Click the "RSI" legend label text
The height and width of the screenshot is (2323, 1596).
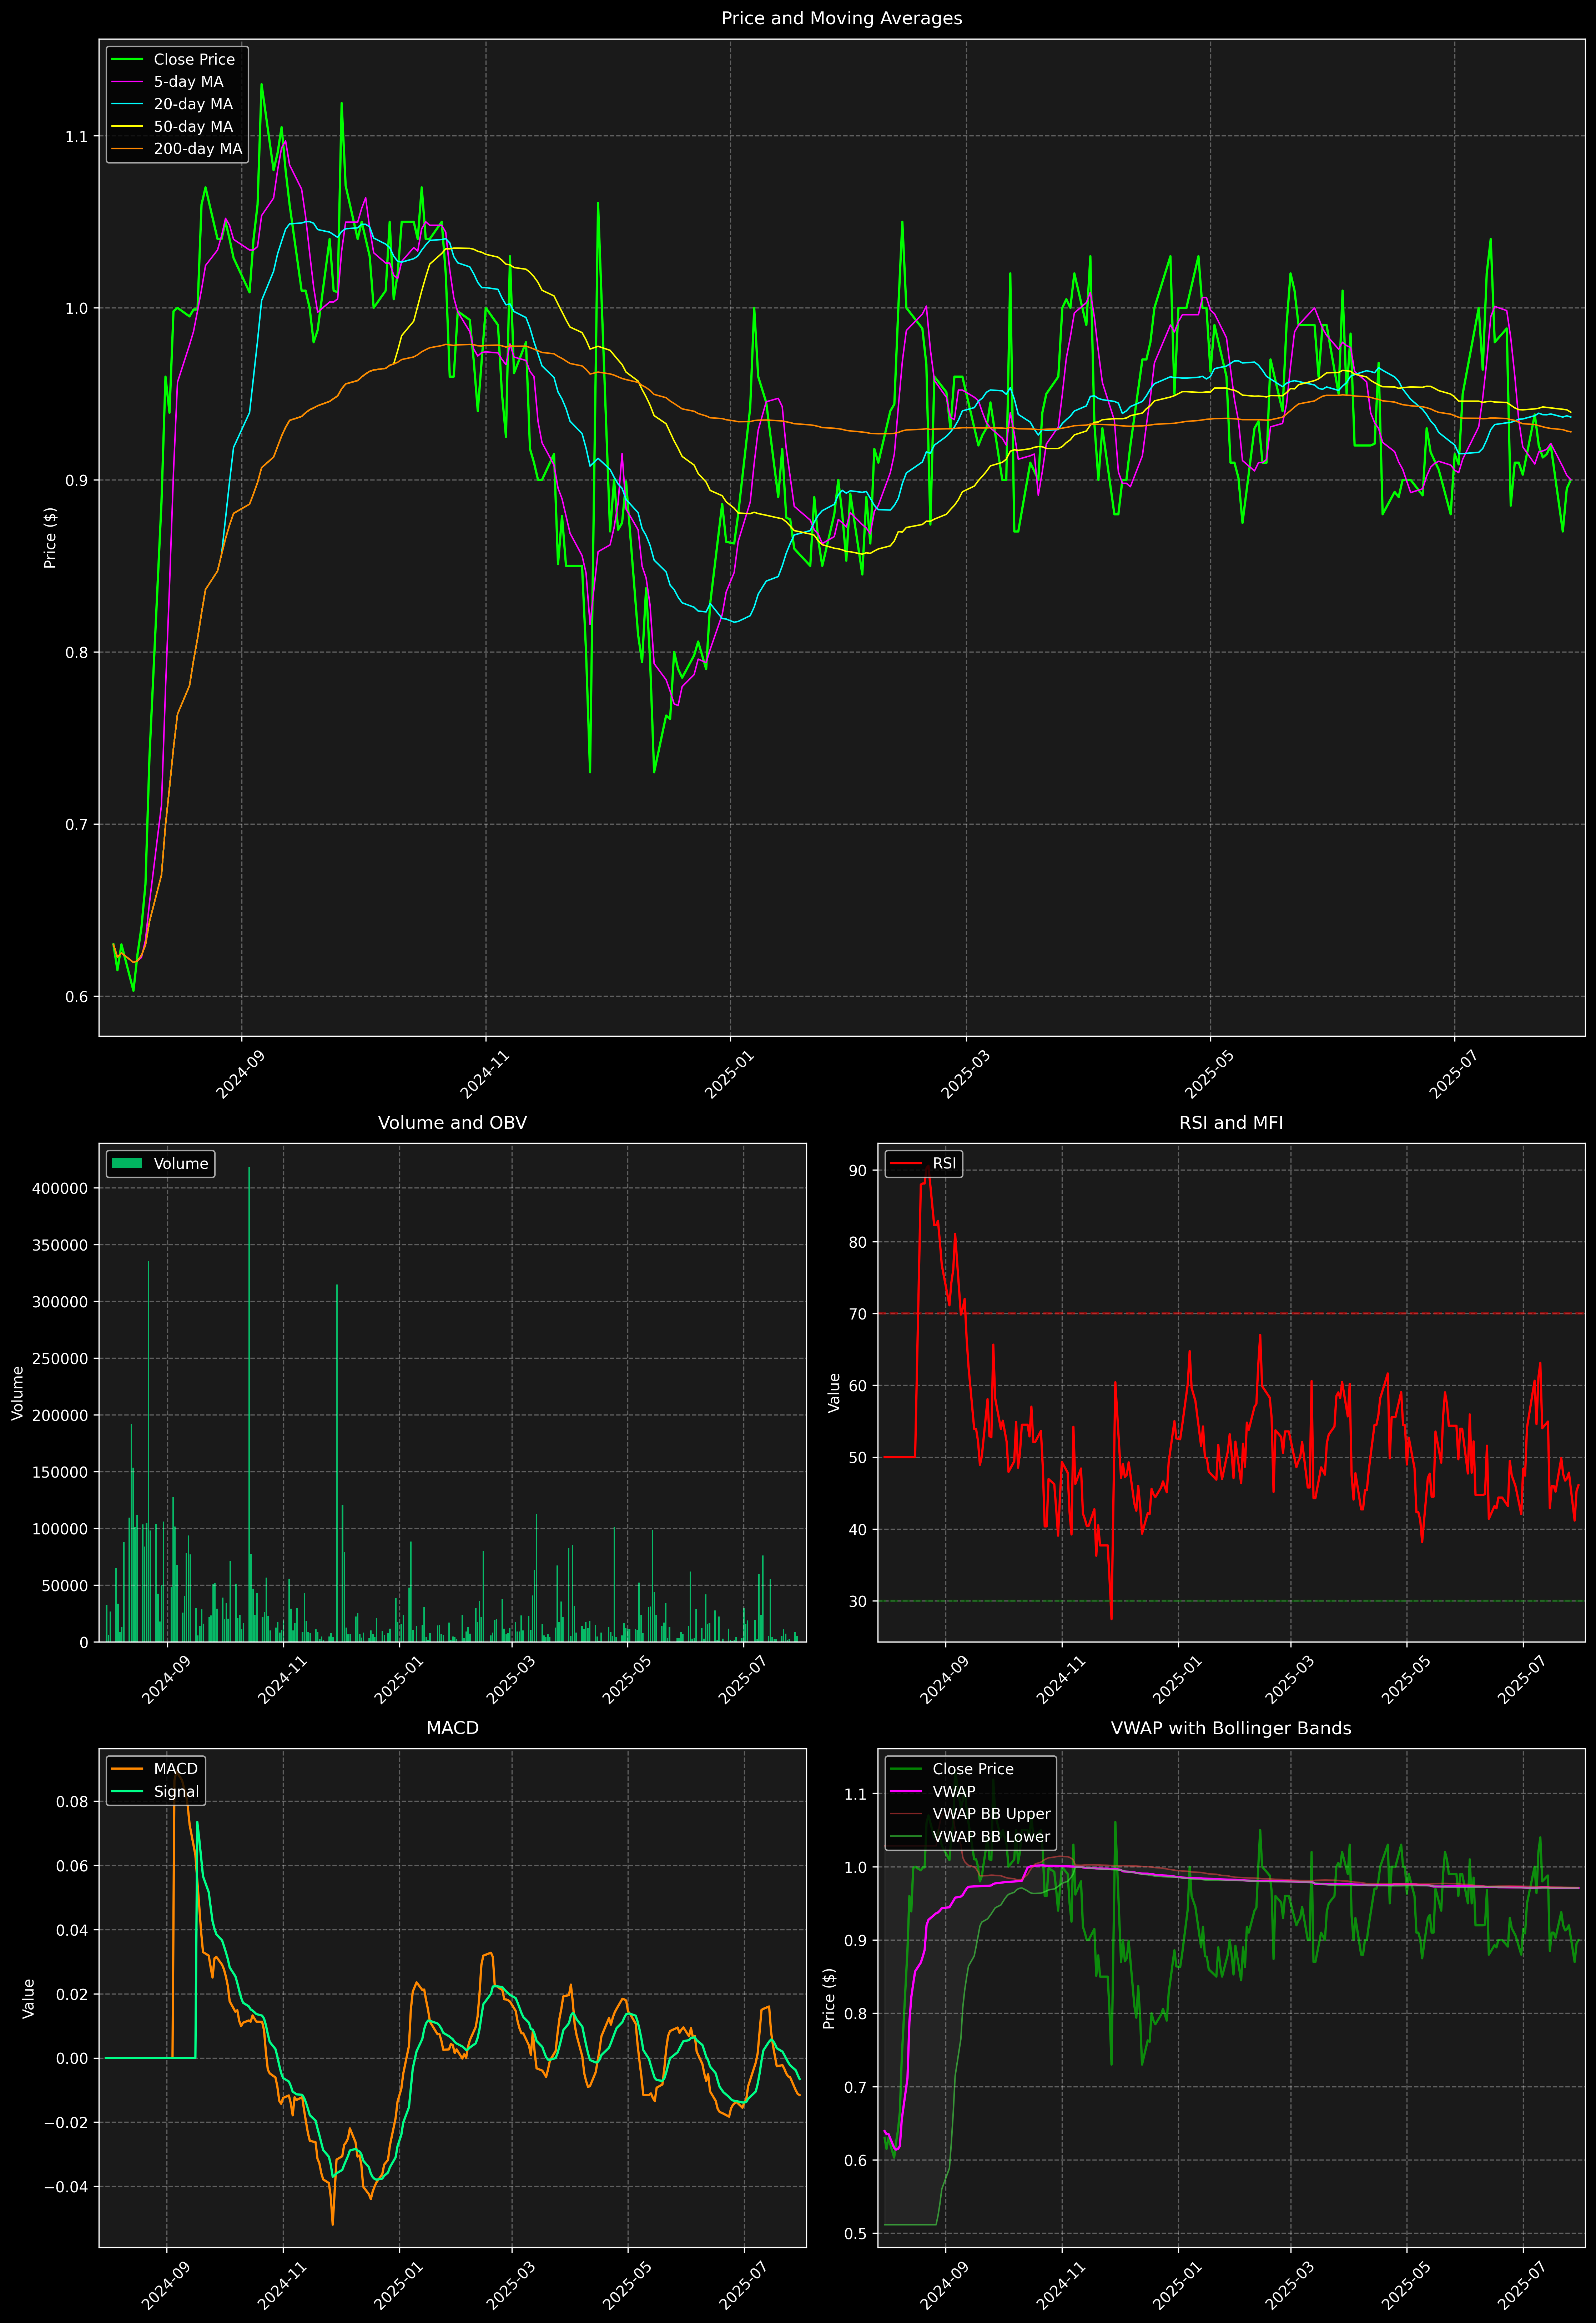pos(944,1164)
